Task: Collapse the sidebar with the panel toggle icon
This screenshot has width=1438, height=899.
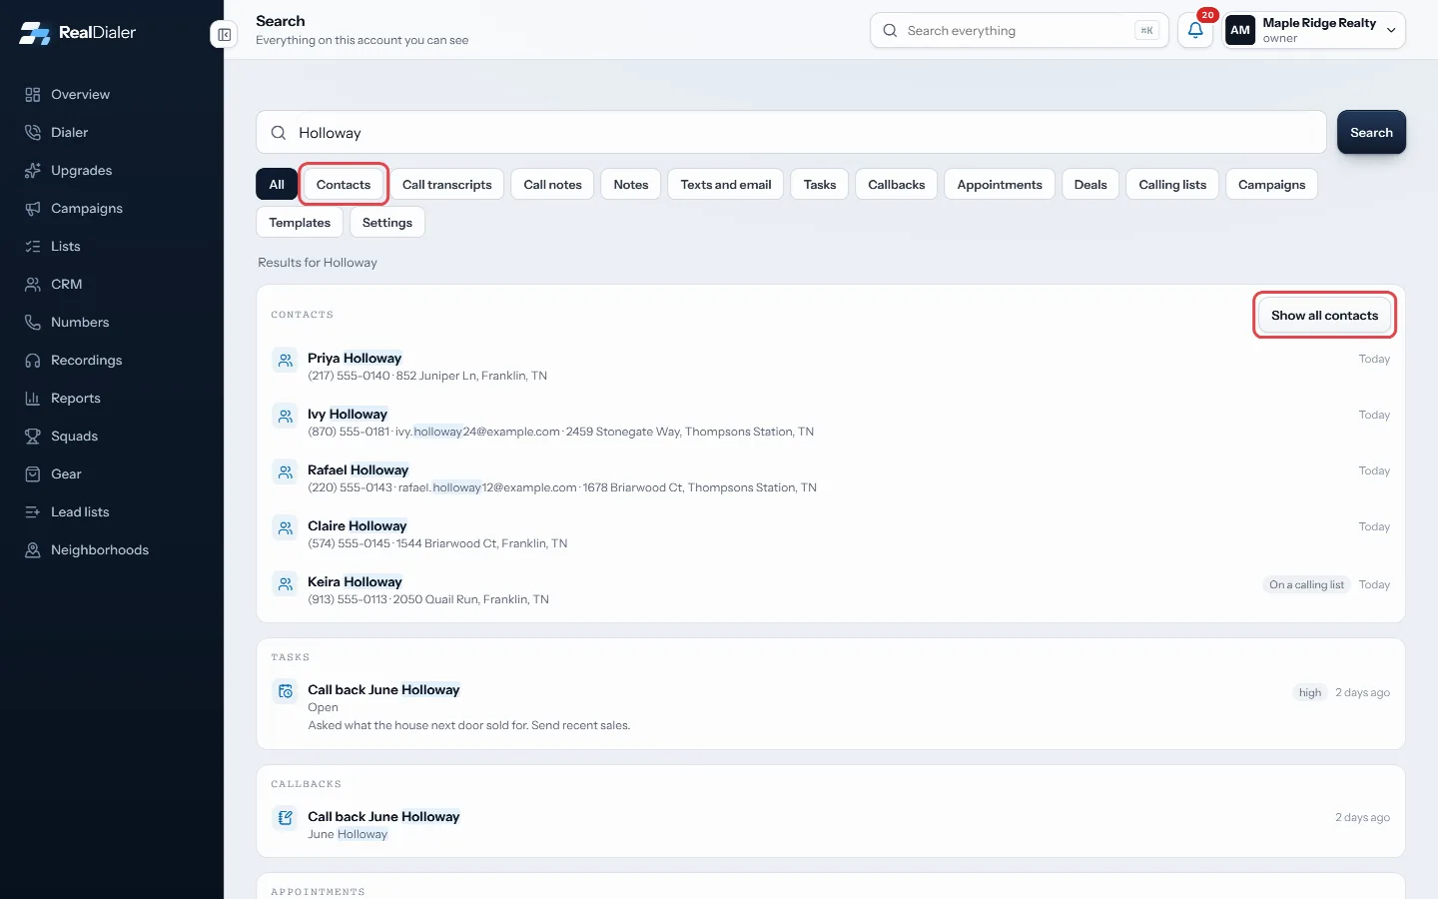Action: pyautogui.click(x=225, y=35)
